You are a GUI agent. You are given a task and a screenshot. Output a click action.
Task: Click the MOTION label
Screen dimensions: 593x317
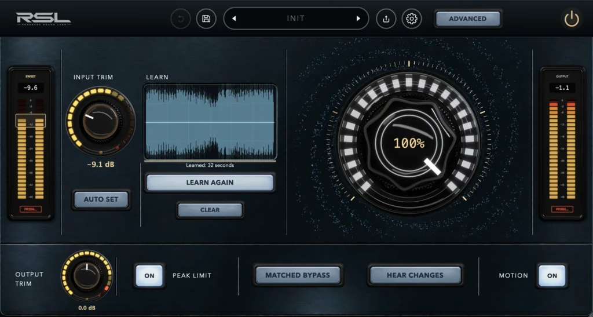point(514,275)
